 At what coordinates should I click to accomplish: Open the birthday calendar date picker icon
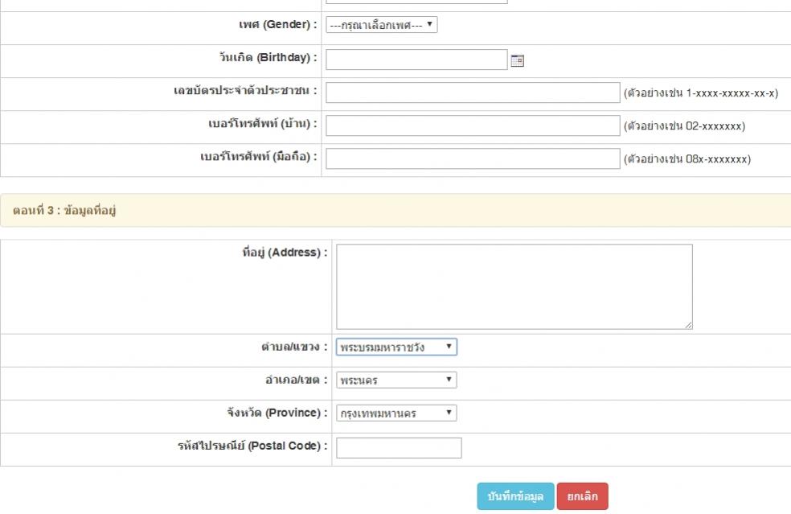[x=518, y=60]
